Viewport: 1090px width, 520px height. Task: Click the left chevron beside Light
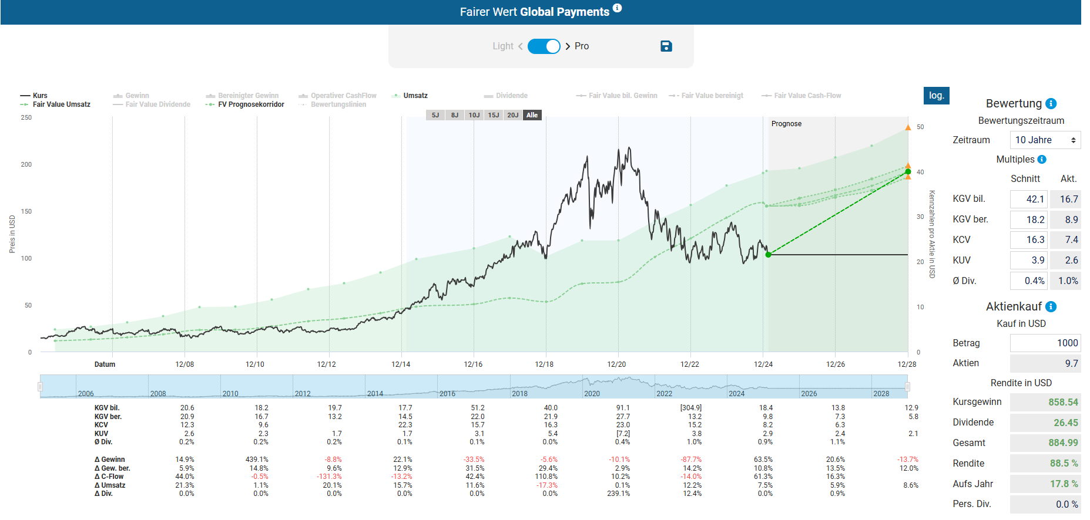click(x=520, y=46)
